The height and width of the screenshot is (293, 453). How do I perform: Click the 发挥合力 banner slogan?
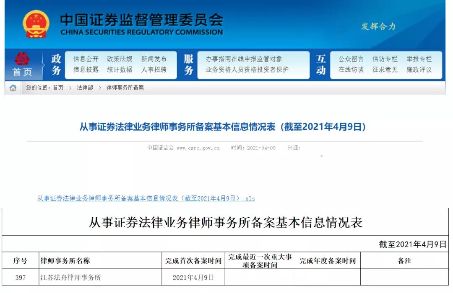[x=378, y=26]
